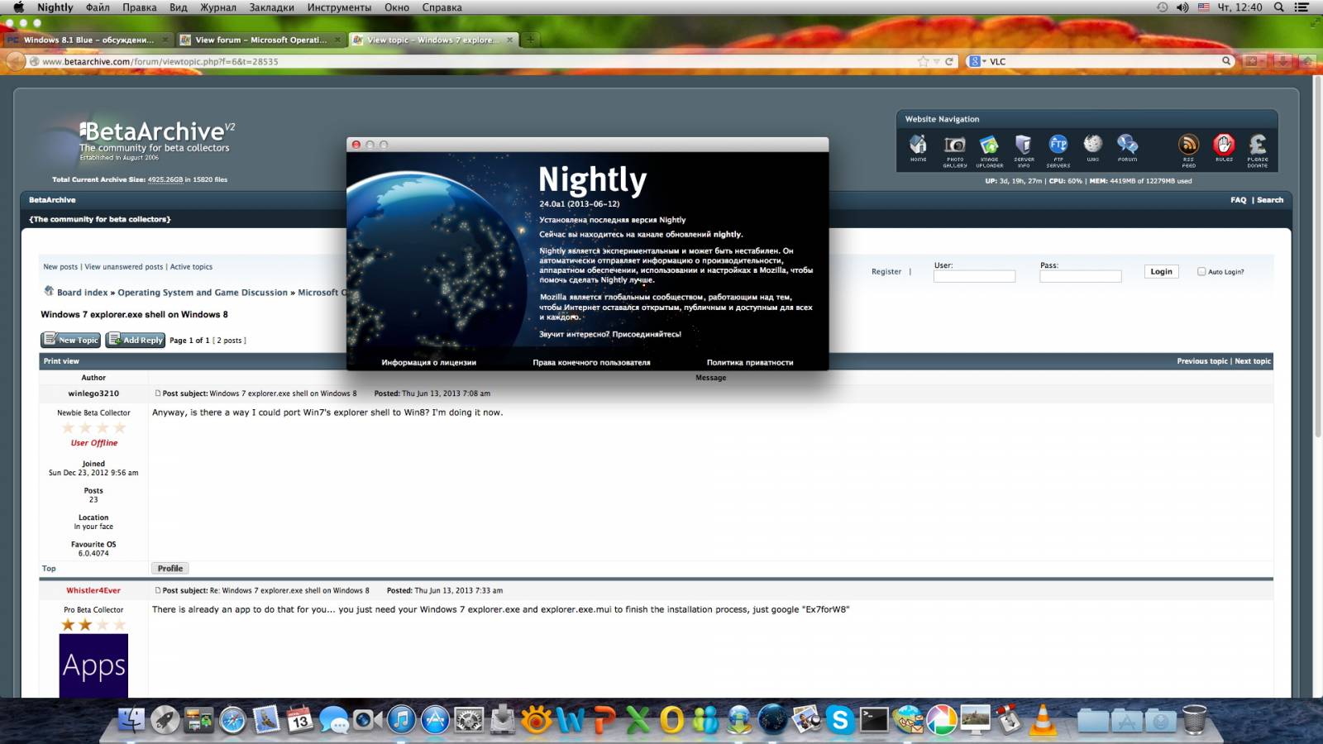Image resolution: width=1323 pixels, height=744 pixels.
Task: Open Safari compass icon in the Dock
Action: click(232, 720)
